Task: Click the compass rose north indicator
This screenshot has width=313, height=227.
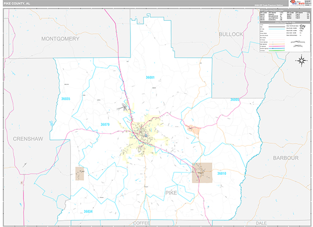Action: (x=302, y=60)
